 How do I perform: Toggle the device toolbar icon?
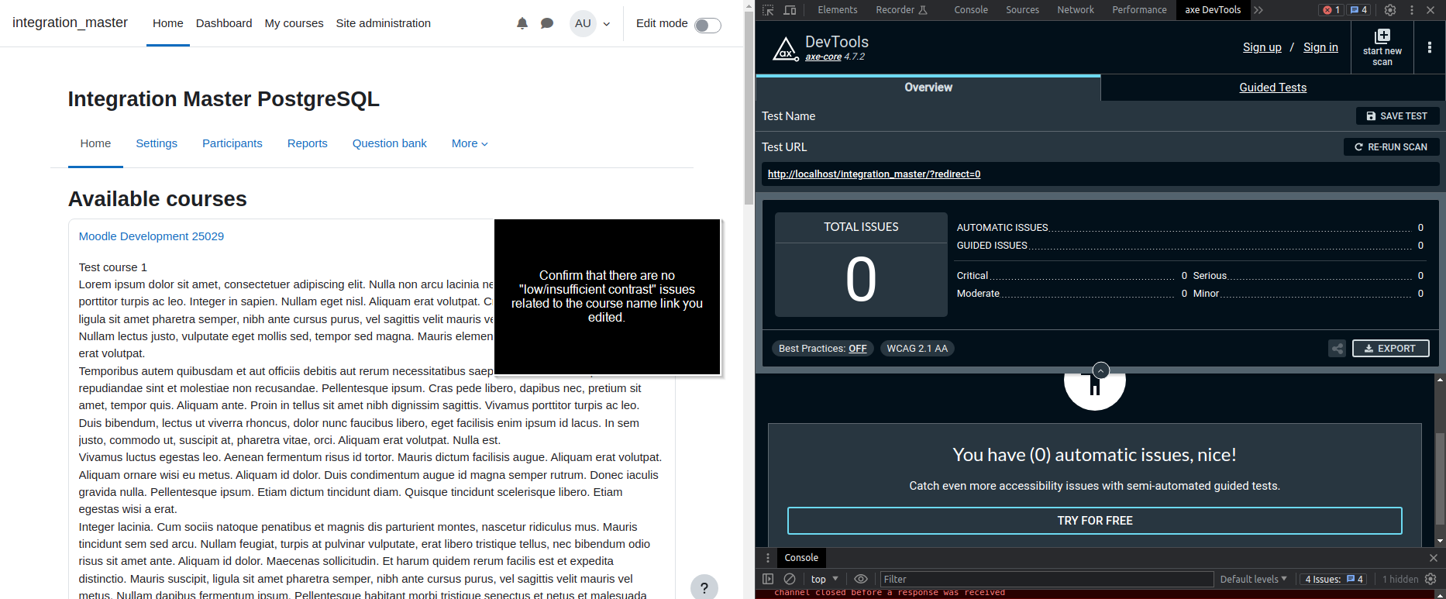coord(790,10)
